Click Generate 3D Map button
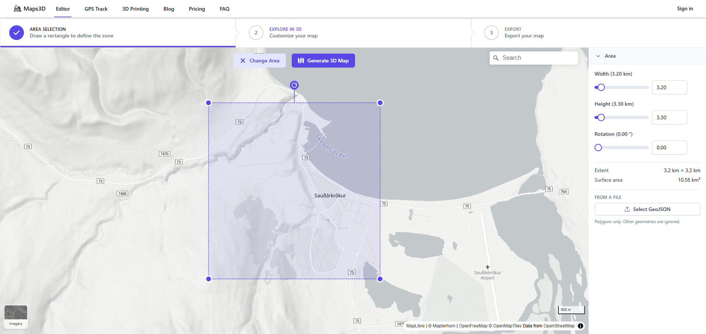The image size is (706, 334). (323, 61)
